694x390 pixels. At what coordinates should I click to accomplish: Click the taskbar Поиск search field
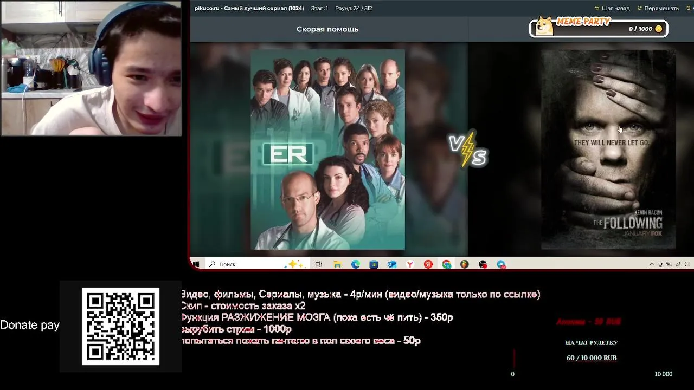[x=257, y=264]
